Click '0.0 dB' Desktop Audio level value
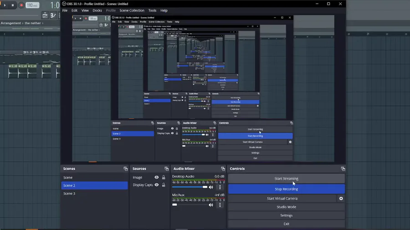Screen dimensions: 410x230 (x=220, y=176)
